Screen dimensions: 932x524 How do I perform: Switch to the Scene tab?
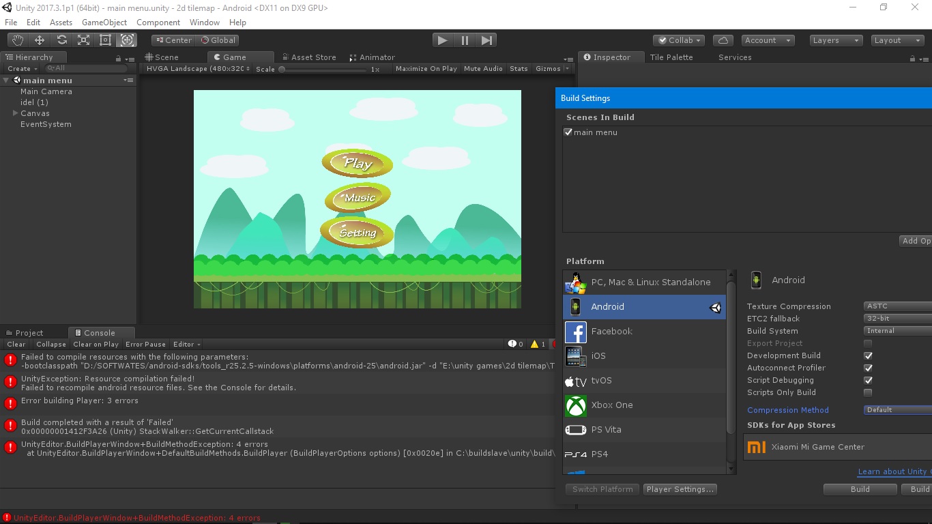tap(162, 57)
